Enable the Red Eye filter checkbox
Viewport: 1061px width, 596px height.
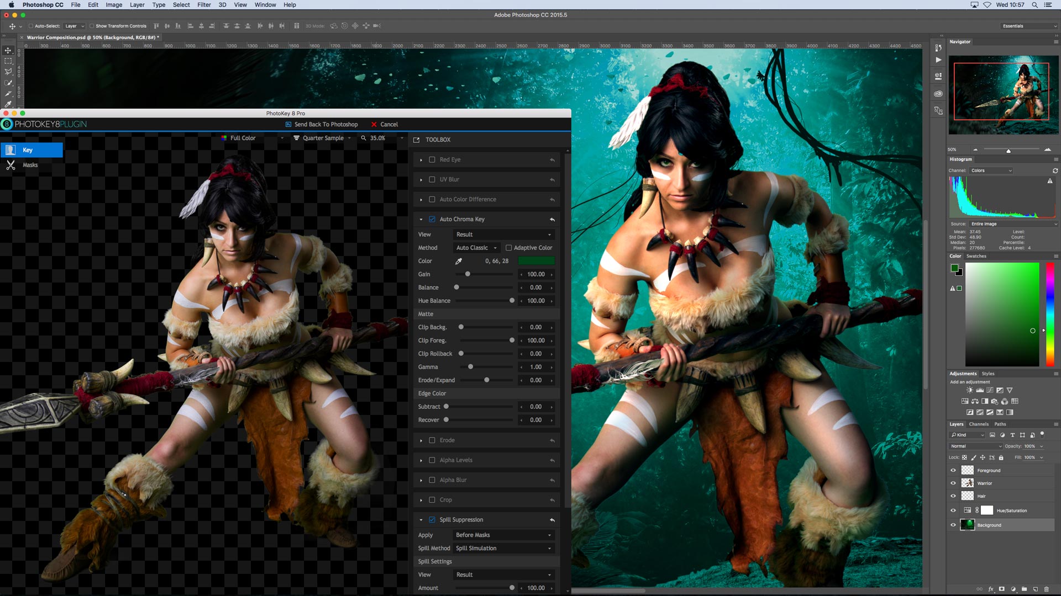pos(432,160)
